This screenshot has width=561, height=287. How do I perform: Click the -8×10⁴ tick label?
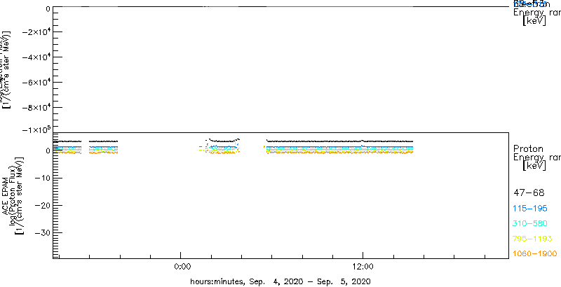(x=37, y=107)
